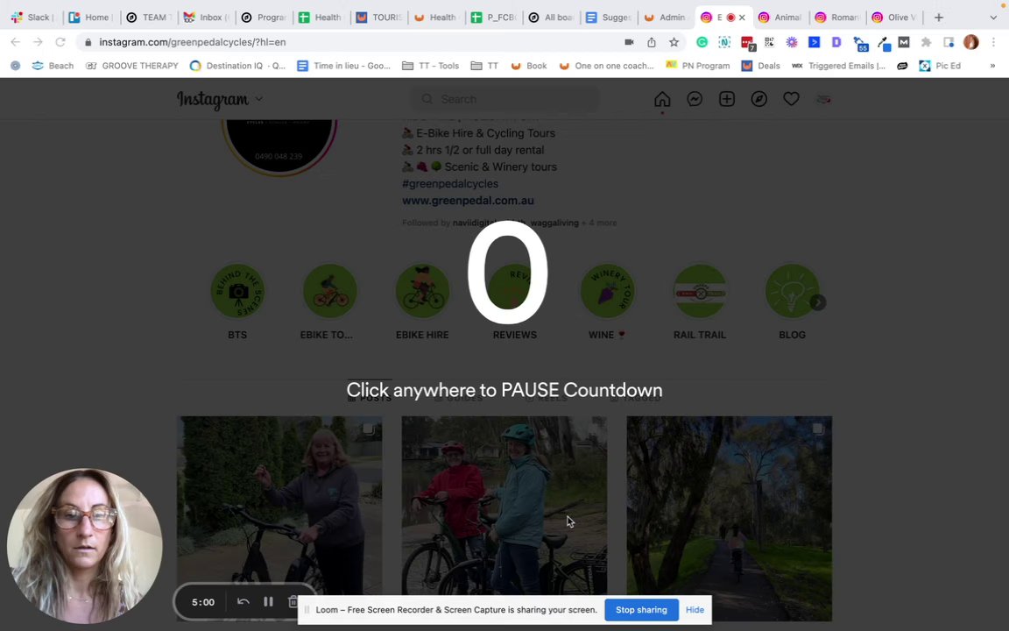Open the REVIEWS story highlight
Image resolution: width=1009 pixels, height=631 pixels.
tap(515, 291)
